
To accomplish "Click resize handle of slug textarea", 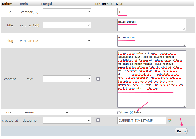I will (x=184, y=45).
